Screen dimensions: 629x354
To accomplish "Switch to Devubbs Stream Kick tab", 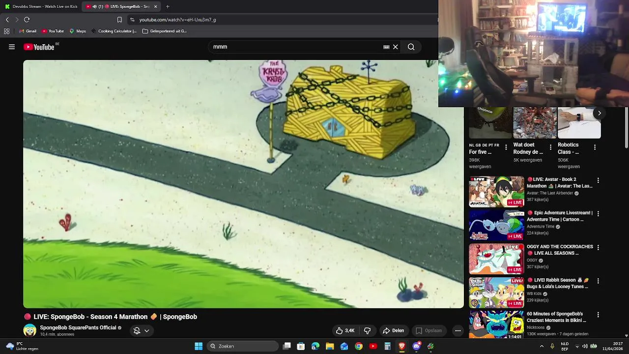I will coord(41,6).
